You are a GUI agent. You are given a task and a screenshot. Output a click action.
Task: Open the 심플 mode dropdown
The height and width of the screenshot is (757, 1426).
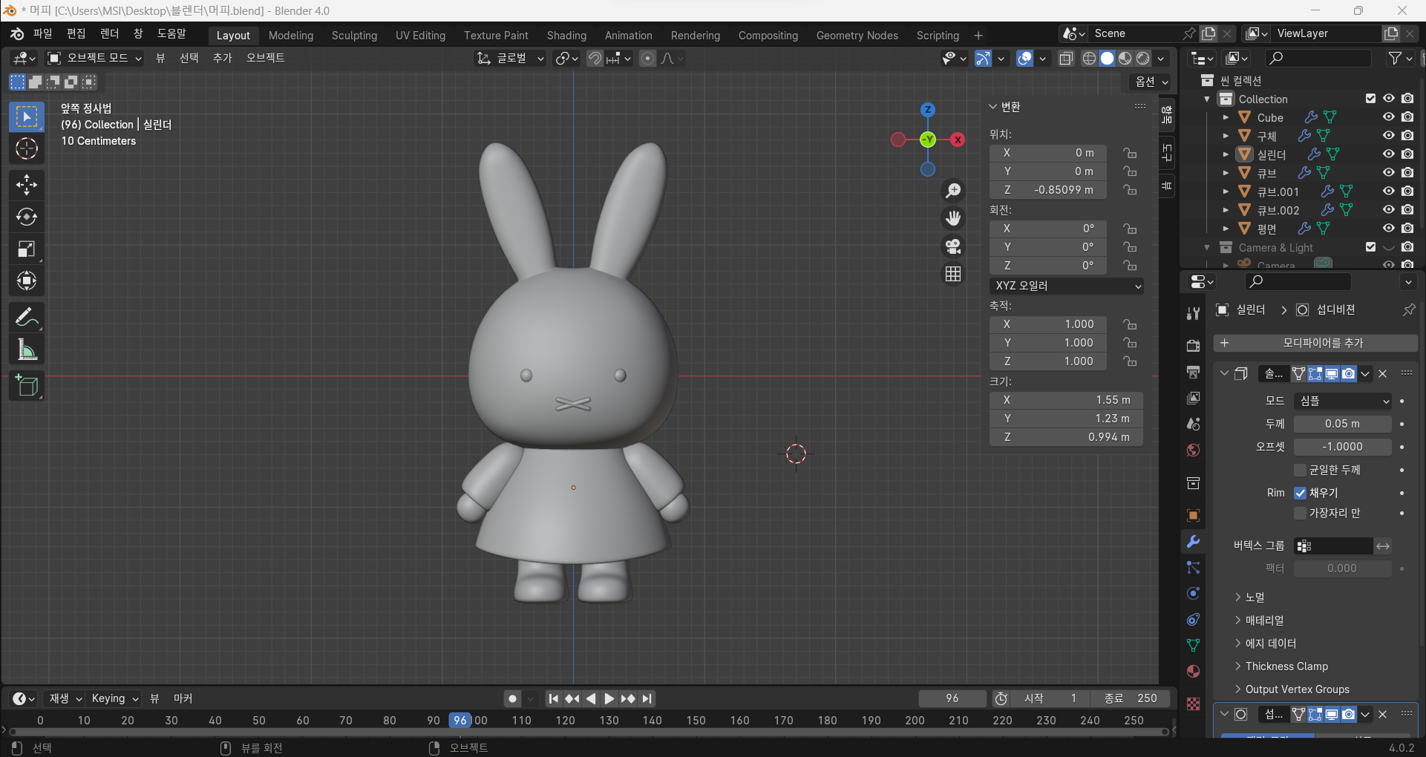(1343, 401)
